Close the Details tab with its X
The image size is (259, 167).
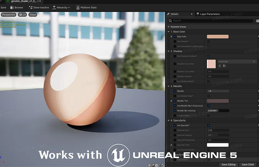(x=192, y=14)
